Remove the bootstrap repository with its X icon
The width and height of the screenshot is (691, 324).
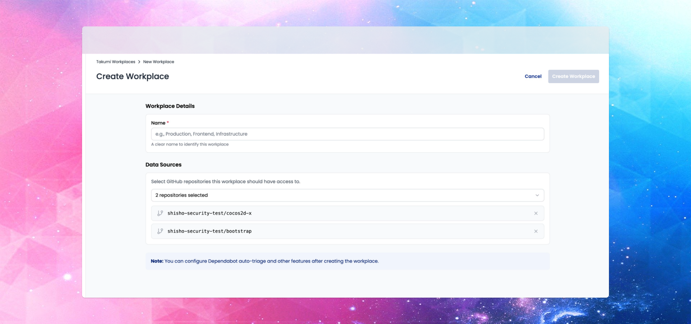click(x=536, y=231)
